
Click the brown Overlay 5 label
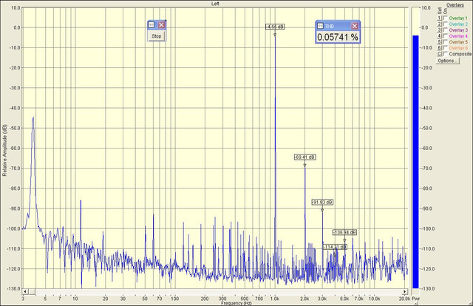click(x=458, y=42)
